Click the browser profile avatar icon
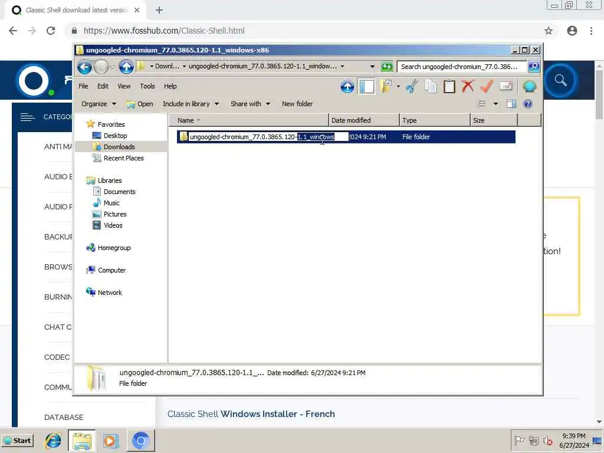The height and width of the screenshot is (453, 604). pos(572,31)
